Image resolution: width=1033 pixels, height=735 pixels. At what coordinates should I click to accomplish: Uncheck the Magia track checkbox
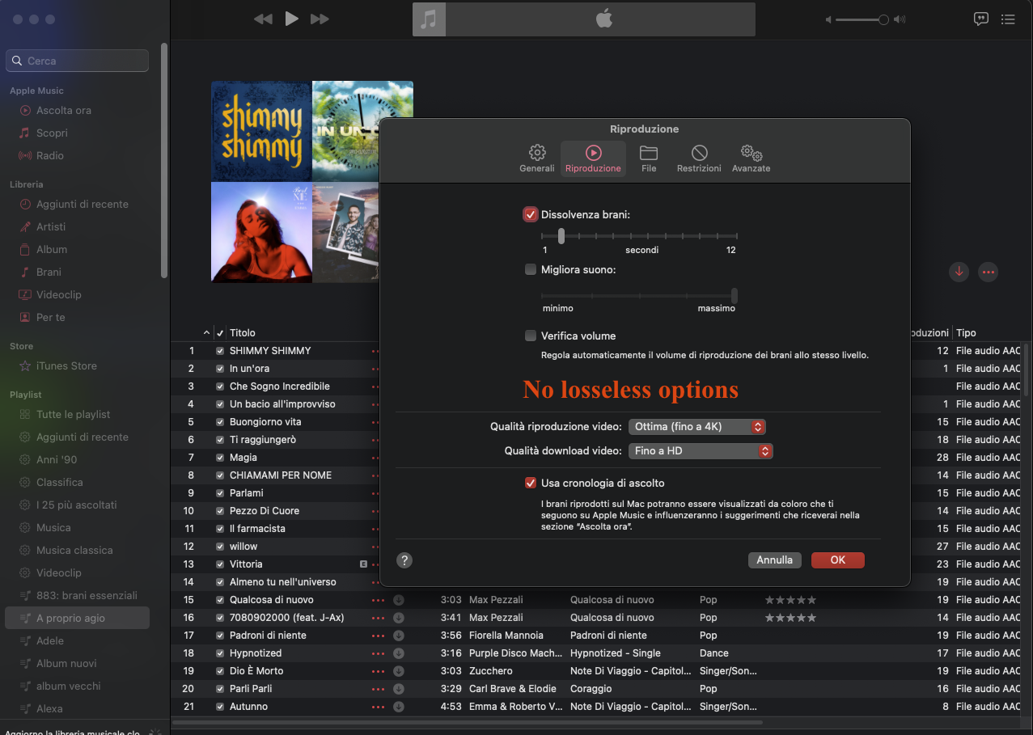click(x=220, y=458)
